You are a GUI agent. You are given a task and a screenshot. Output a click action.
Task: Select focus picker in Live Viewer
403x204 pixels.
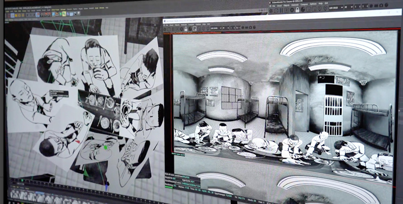coord(204,28)
